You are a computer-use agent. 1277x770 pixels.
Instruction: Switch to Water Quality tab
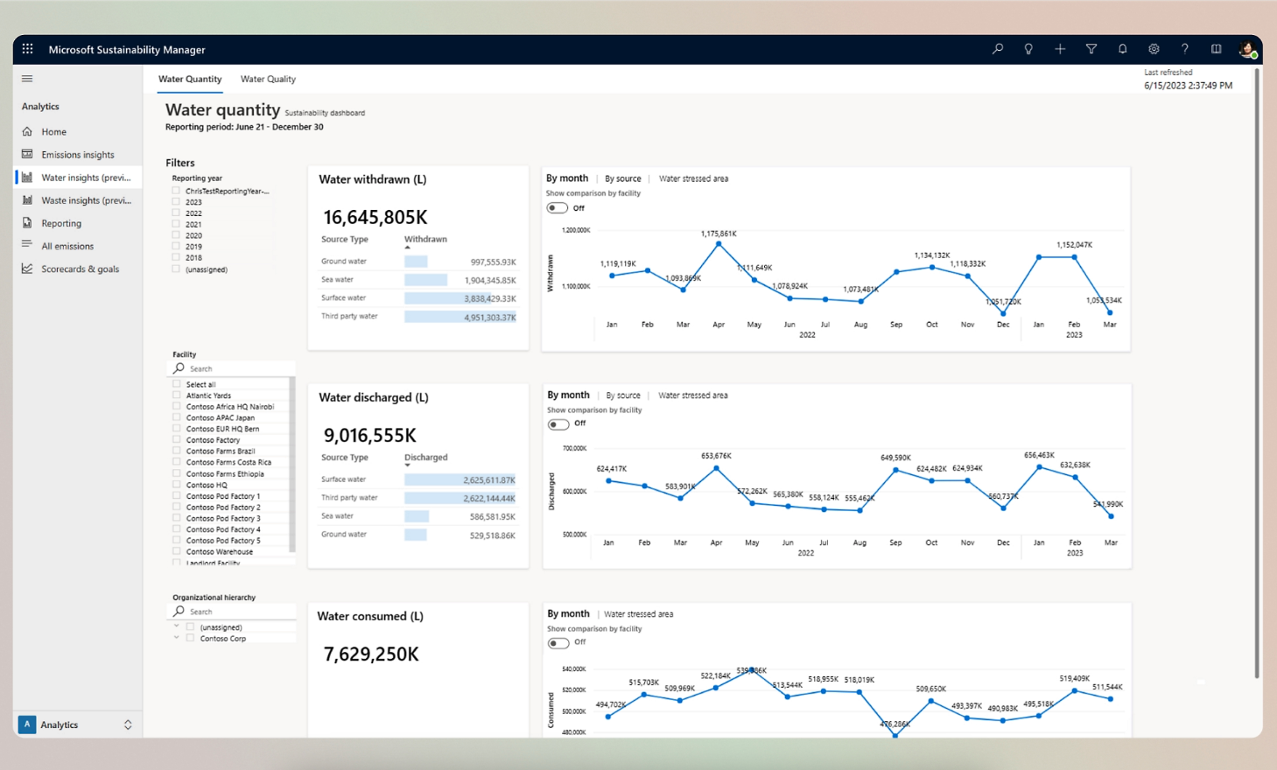(x=268, y=79)
